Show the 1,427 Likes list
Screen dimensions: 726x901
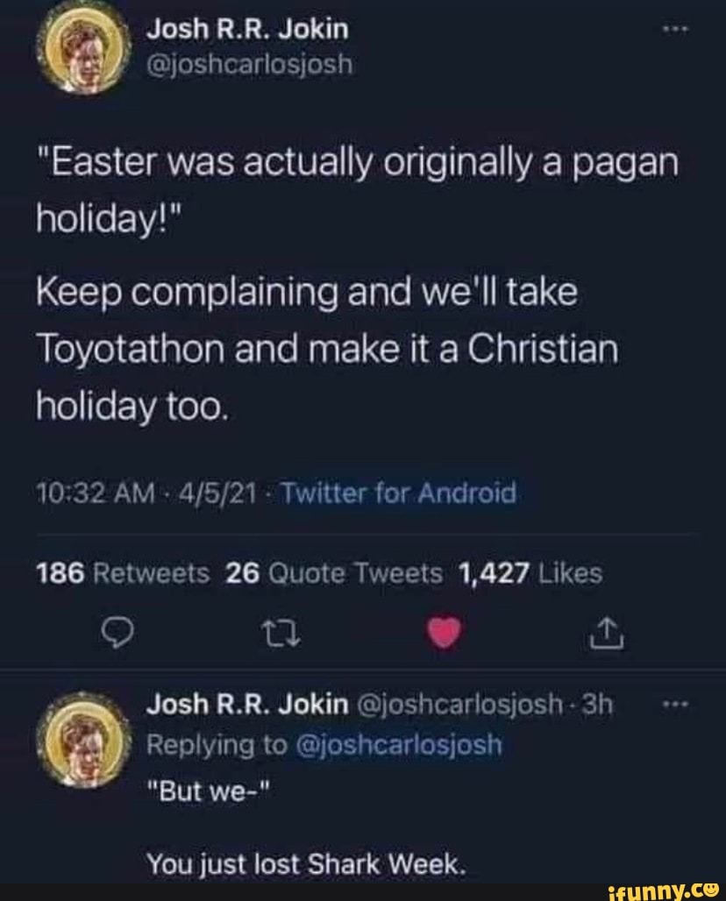(530, 574)
